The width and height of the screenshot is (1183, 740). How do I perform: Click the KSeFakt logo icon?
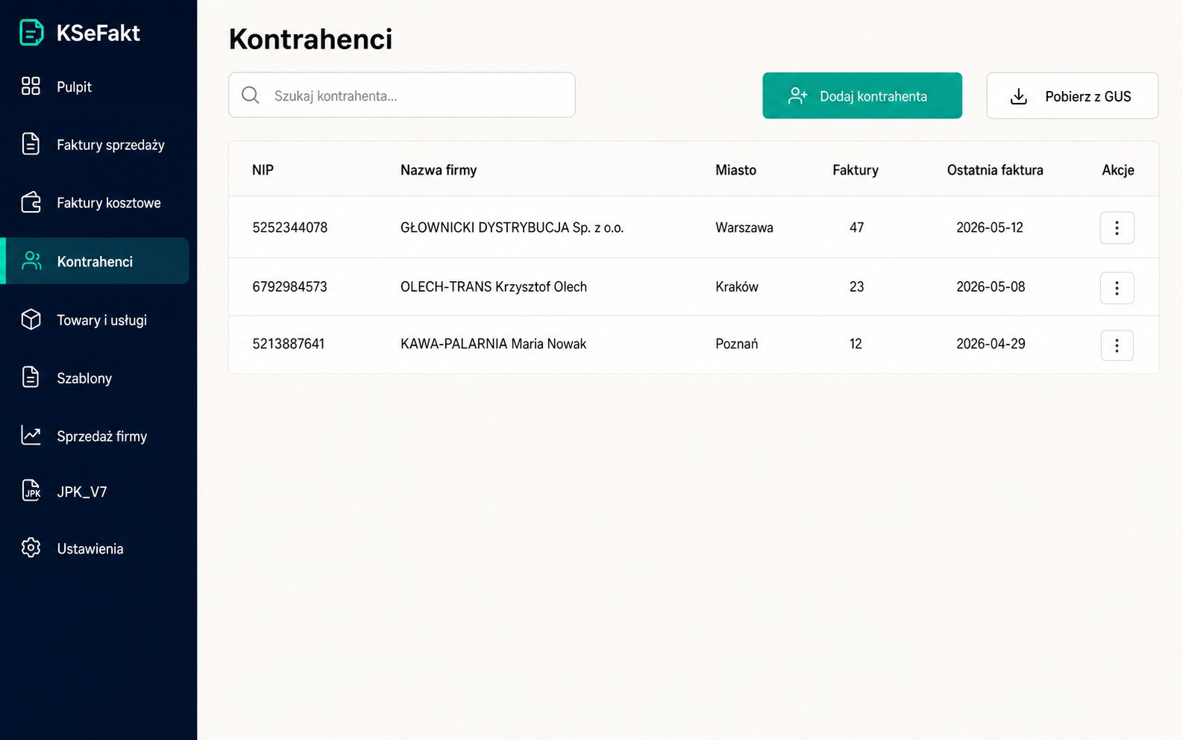point(31,33)
